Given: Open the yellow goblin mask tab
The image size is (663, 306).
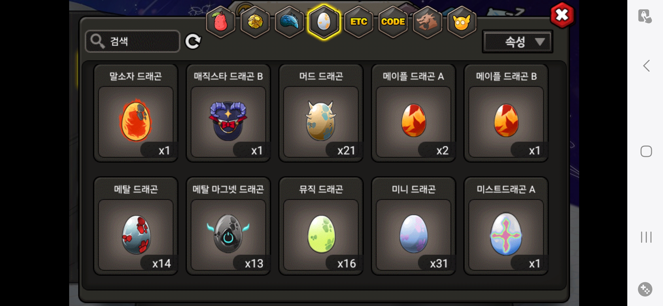Looking at the screenshot, I should coord(462,22).
